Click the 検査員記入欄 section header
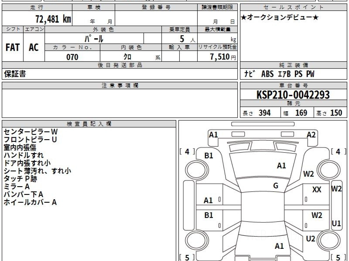Viewport: 349px width, 261px height. click(x=89, y=124)
